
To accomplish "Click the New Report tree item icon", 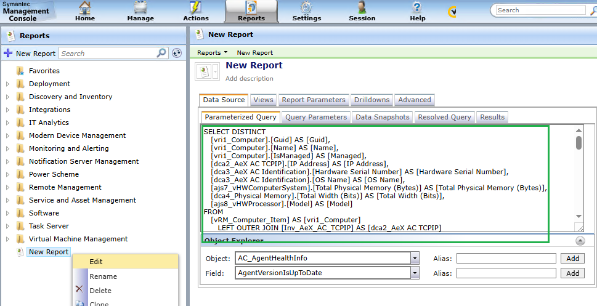I will pyautogui.click(x=20, y=252).
